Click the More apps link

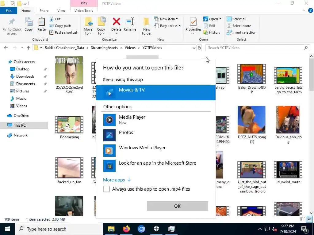click(117, 180)
